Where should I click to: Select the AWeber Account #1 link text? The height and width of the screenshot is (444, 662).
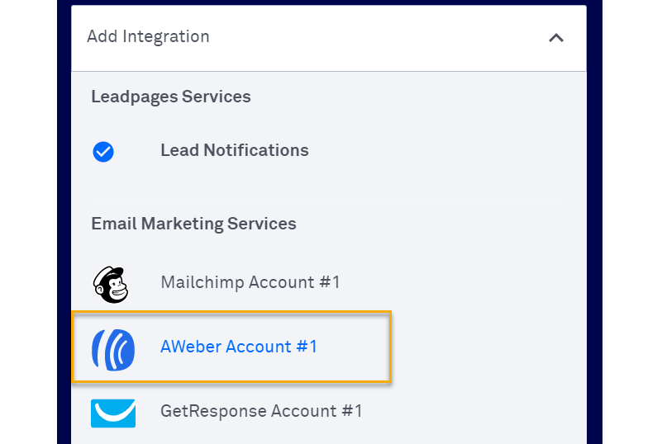pos(238,347)
